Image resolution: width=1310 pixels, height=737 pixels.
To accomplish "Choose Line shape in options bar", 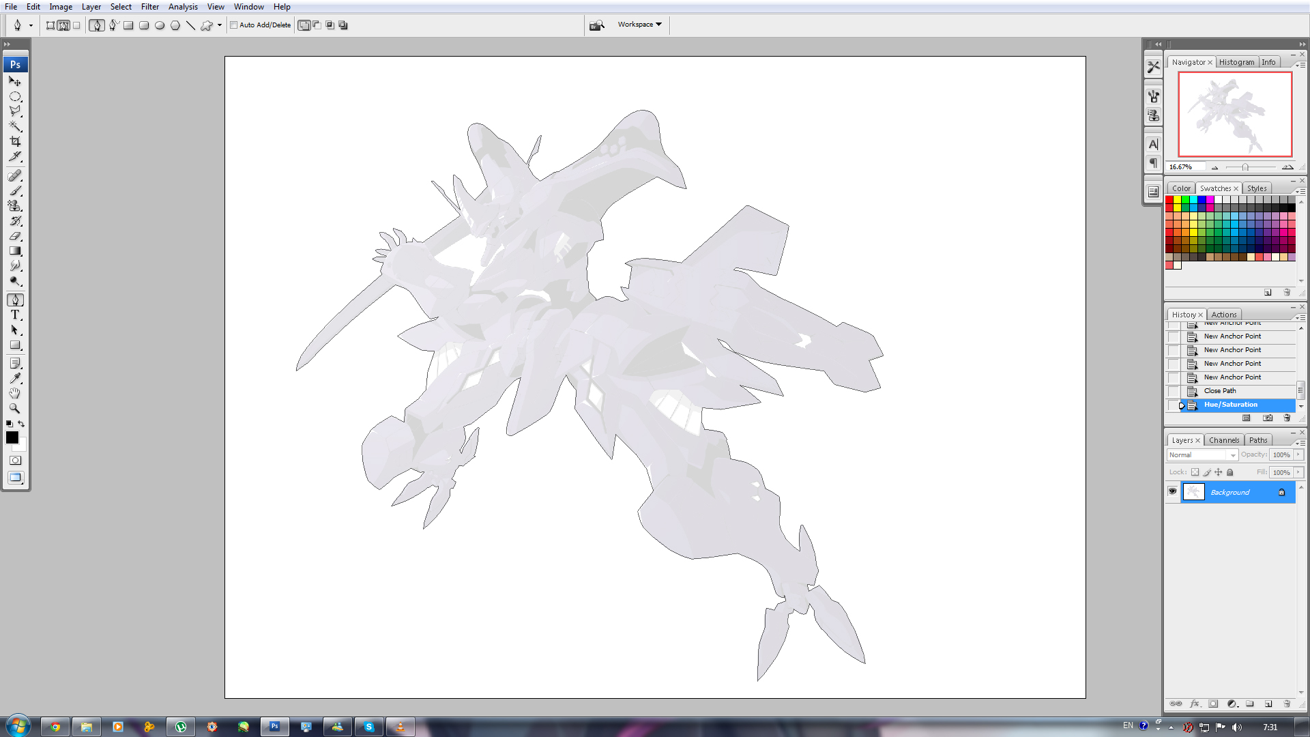I will tap(190, 25).
